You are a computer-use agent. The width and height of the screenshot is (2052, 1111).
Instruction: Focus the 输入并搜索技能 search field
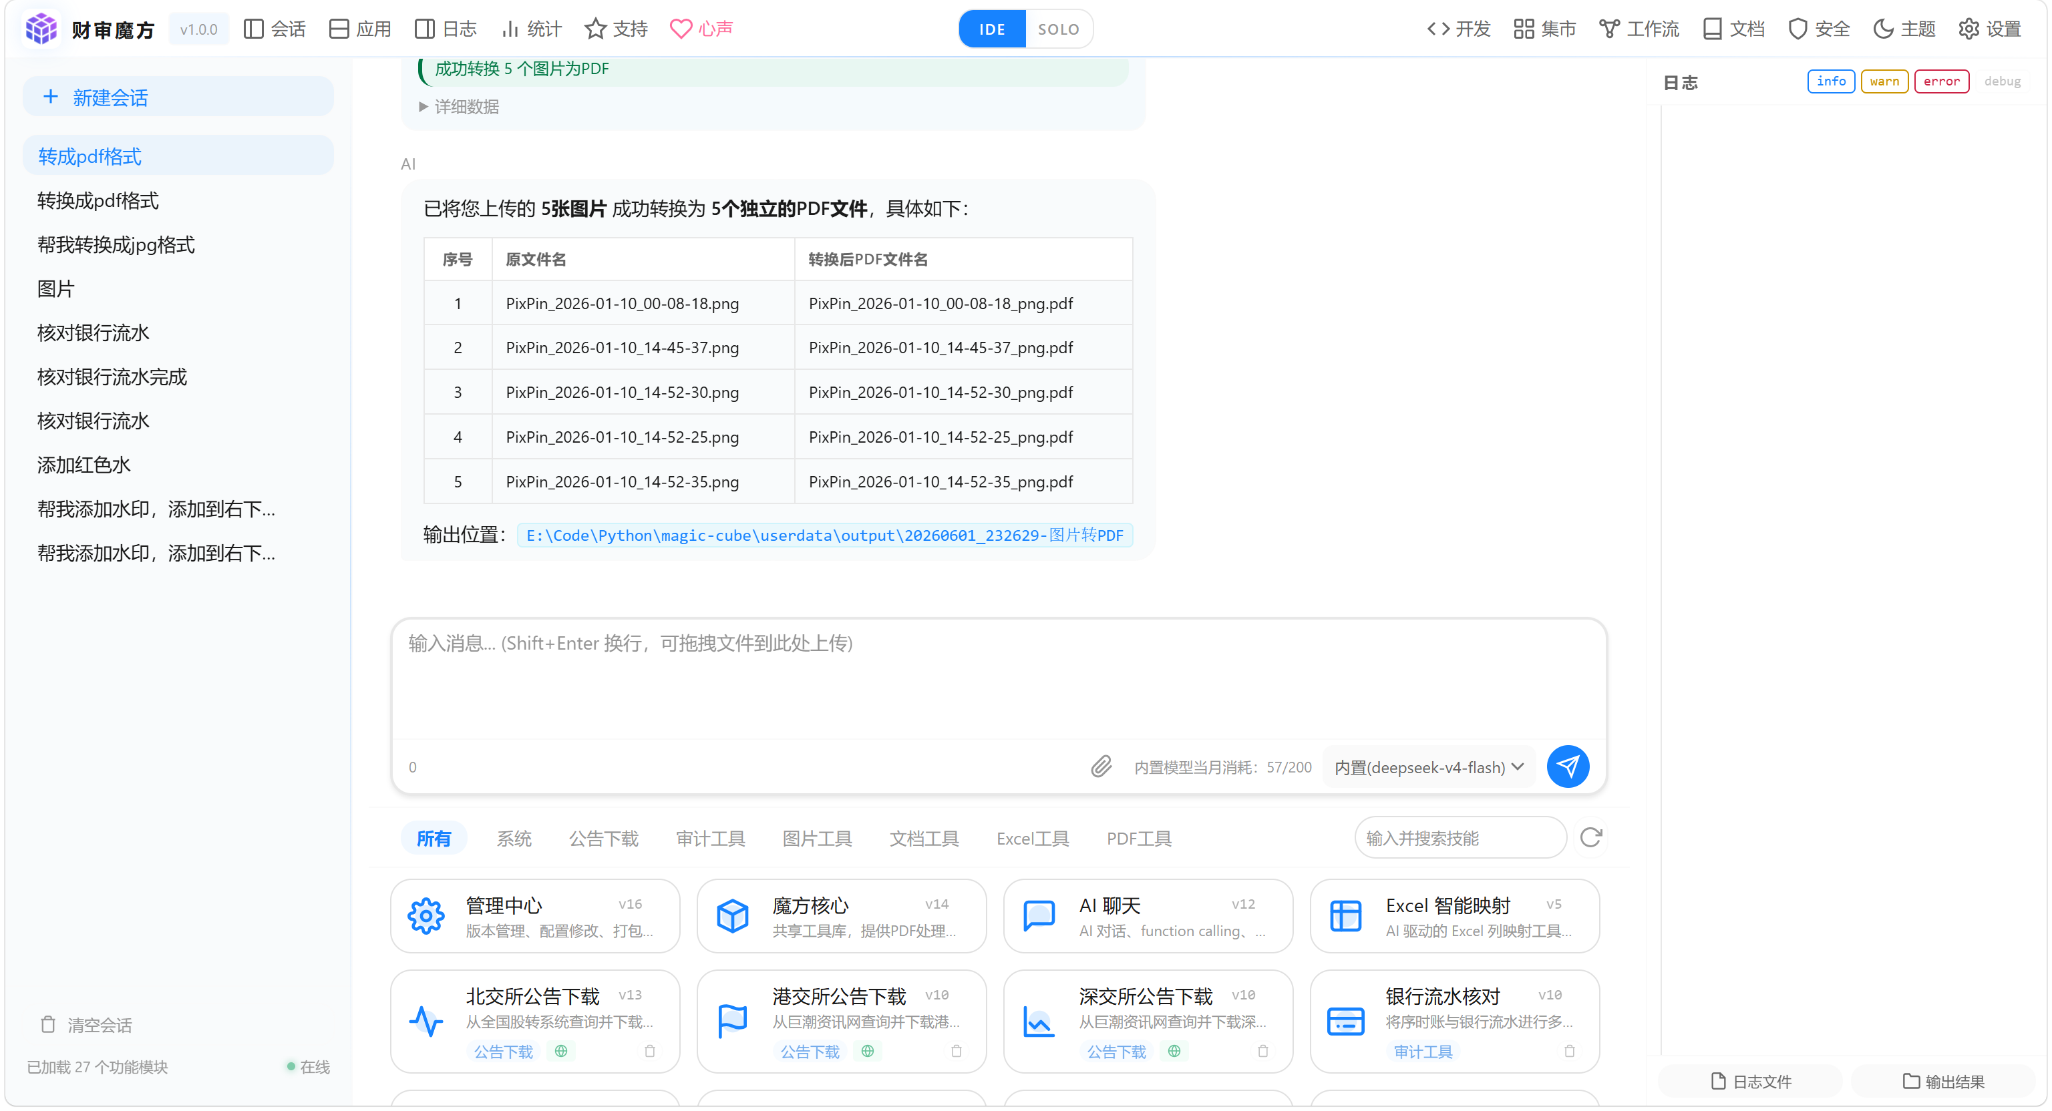coord(1460,838)
